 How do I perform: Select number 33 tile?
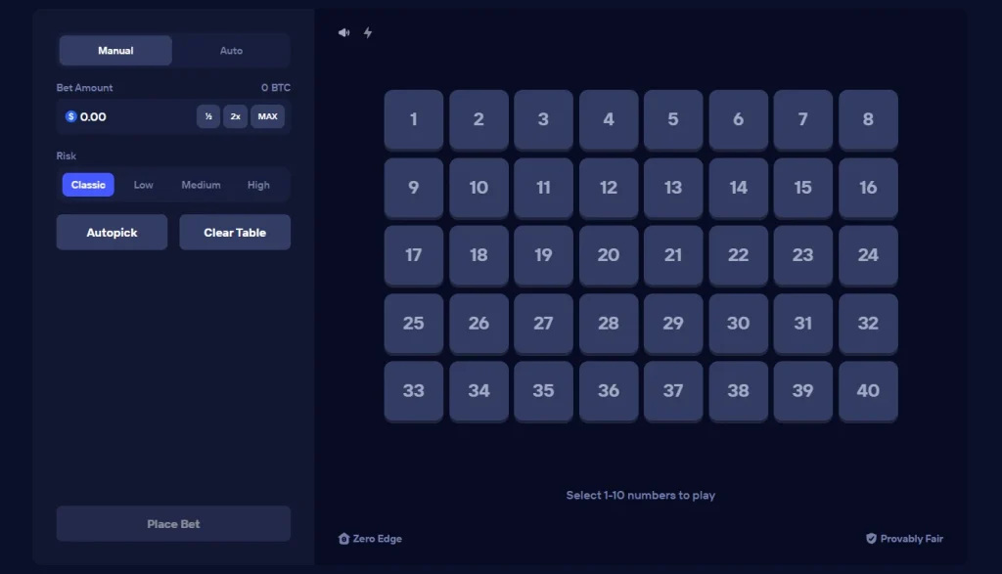(414, 391)
